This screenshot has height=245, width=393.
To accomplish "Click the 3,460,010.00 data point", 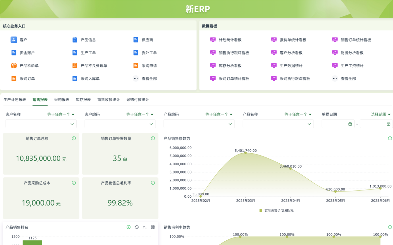I will click(290, 169).
